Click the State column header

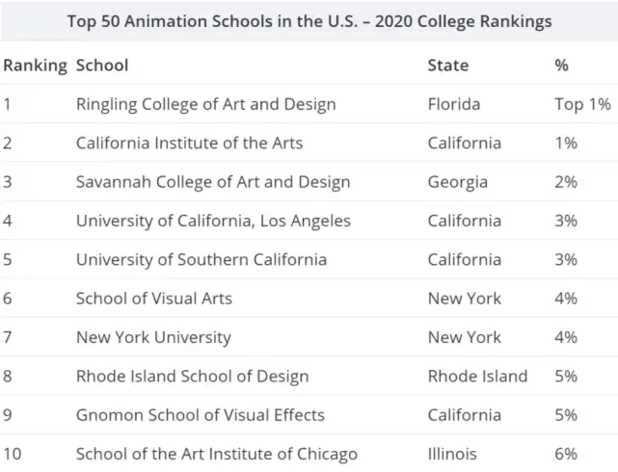[x=448, y=66]
